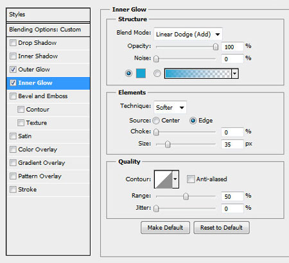Enable the Drop Shadow checkbox
Screen dimensions: 289x263
click(x=13, y=43)
